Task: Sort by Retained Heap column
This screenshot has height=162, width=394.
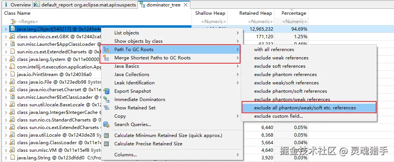Action: pyautogui.click(x=256, y=13)
